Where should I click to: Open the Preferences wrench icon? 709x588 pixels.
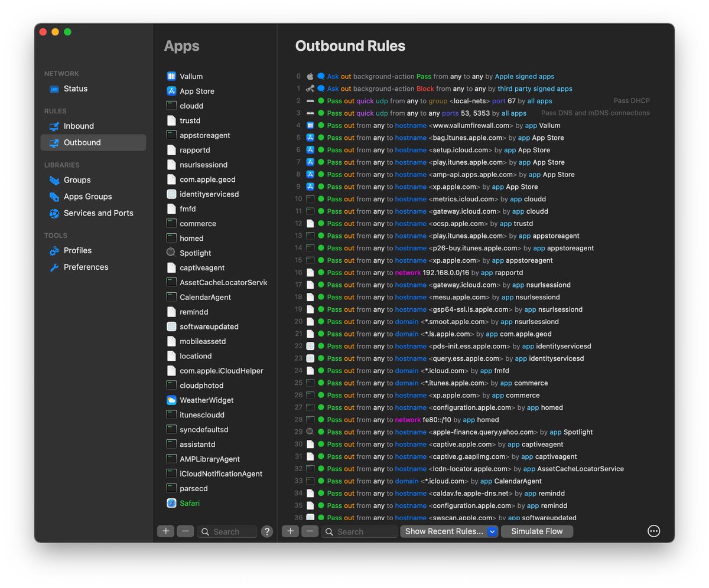coord(54,267)
